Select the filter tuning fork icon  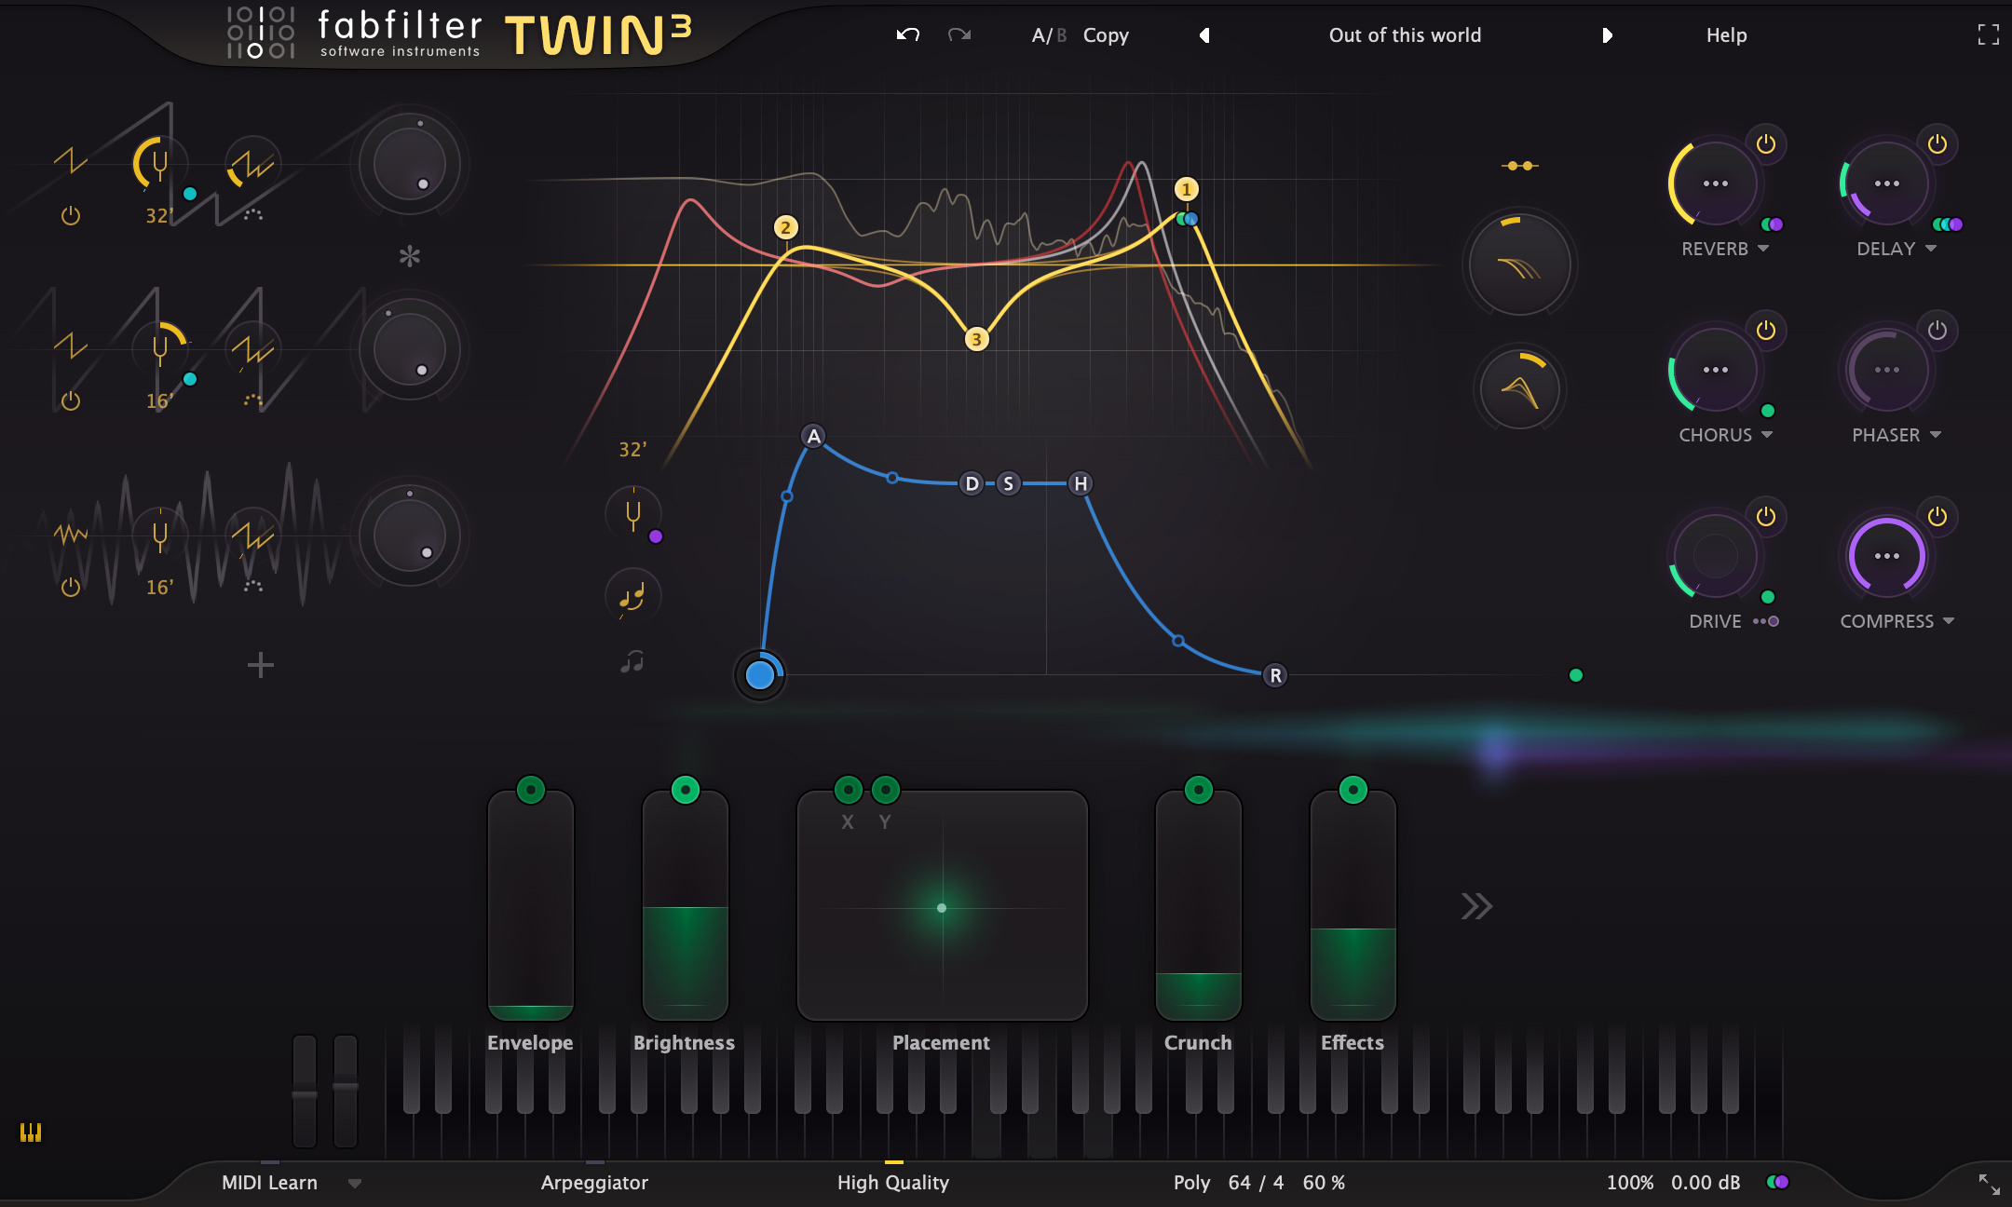633,513
